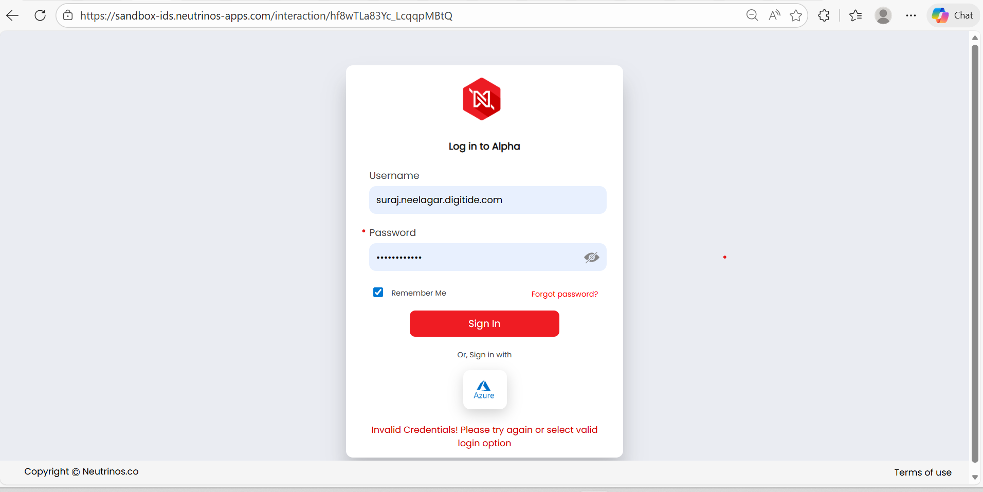Viewport: 983px width, 492px height.
Task: Click the vertical scrollbar thumb
Action: tap(975, 253)
